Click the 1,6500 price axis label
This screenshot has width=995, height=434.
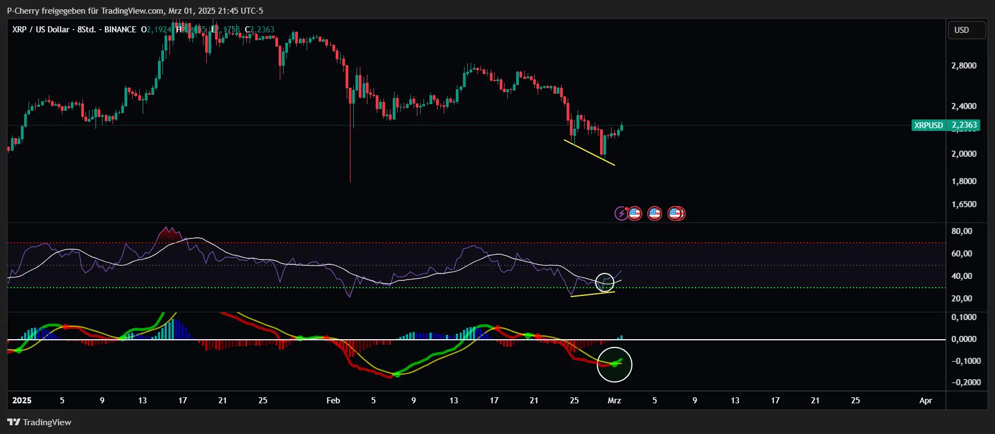(964, 204)
